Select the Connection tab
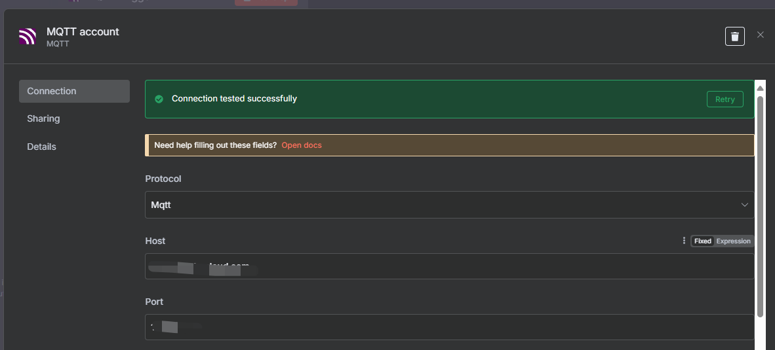 (x=74, y=91)
